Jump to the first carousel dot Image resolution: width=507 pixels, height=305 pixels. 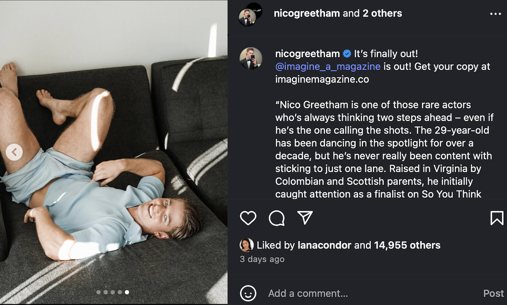98,292
